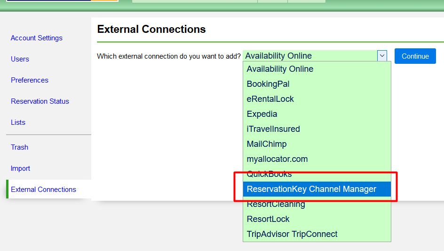Screen dimensions: 444x251
Task: Open Account Settings in sidebar
Action: click(x=37, y=38)
